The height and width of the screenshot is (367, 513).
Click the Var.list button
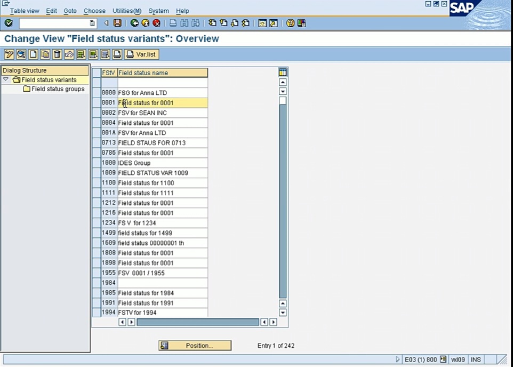(x=142, y=54)
